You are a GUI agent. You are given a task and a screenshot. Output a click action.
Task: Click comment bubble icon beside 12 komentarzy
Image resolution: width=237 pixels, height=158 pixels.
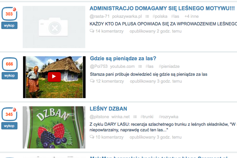pos(92,81)
